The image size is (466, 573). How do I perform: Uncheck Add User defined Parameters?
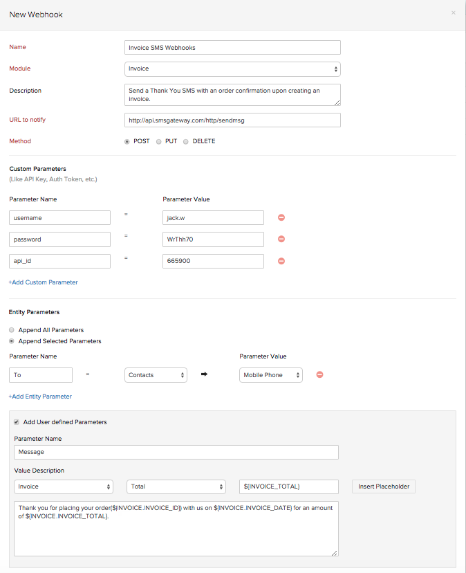point(17,421)
